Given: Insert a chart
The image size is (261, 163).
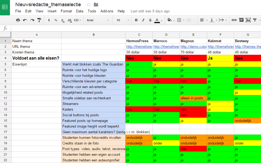Looking at the screenshot, I should (x=248, y=20).
